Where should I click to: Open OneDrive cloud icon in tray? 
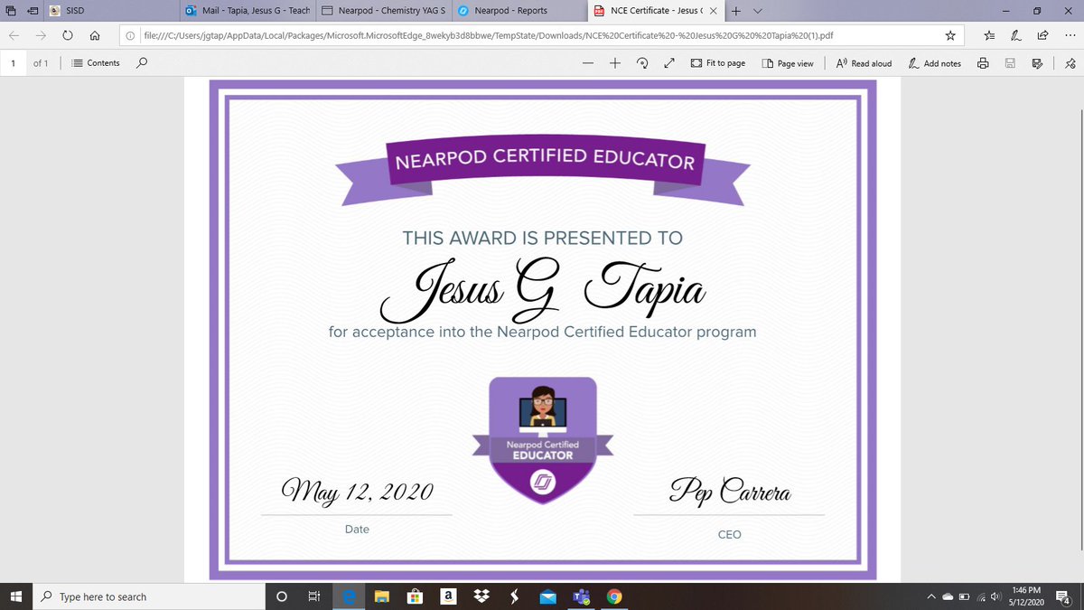click(948, 596)
